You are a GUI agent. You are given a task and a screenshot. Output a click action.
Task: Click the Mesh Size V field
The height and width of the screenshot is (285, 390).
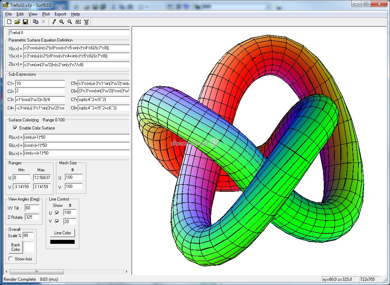[74, 186]
